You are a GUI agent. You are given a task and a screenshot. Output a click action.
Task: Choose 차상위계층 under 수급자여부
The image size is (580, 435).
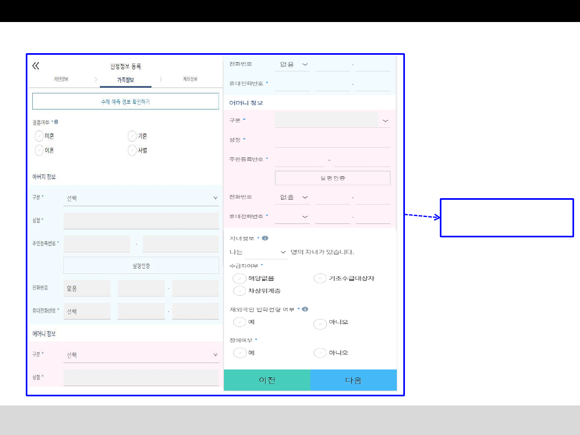pyautogui.click(x=240, y=291)
